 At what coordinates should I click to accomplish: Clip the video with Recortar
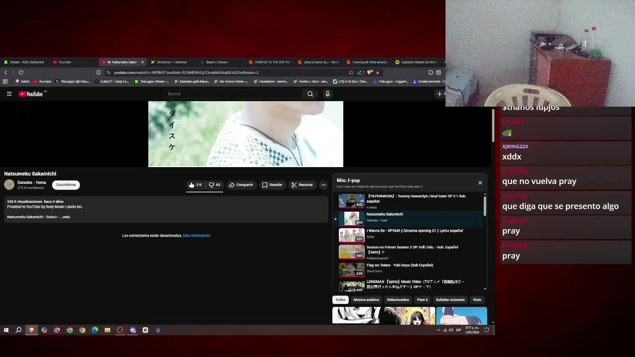tap(302, 185)
